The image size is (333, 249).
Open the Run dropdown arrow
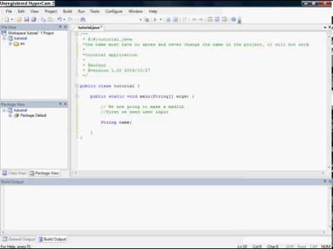coord(161,19)
